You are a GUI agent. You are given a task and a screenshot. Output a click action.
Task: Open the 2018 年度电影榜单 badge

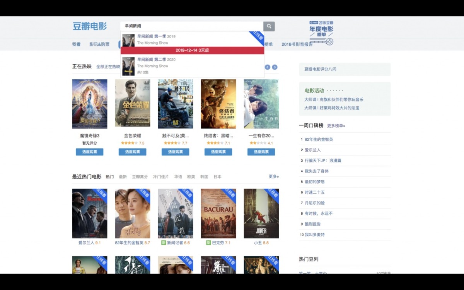tap(321, 33)
